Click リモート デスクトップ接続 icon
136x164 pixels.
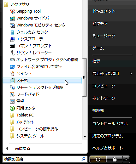(x=12, y=88)
